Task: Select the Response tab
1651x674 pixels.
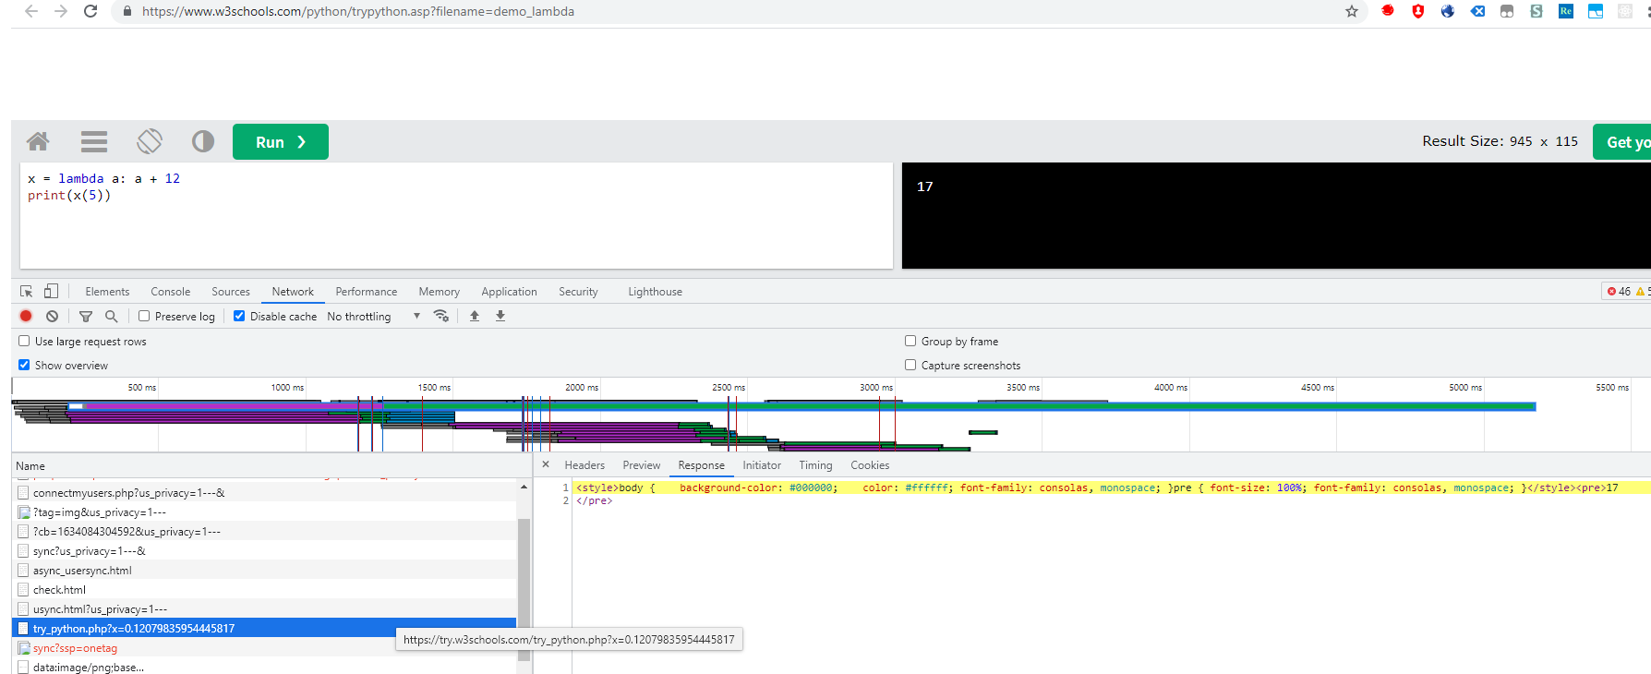Action: pyautogui.click(x=702, y=465)
